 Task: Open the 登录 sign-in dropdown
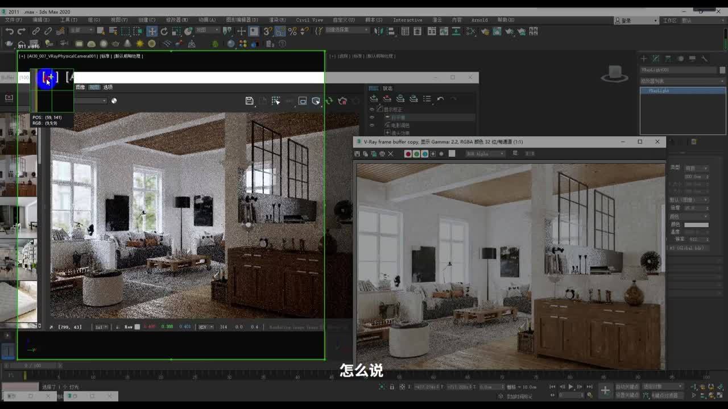pos(636,20)
